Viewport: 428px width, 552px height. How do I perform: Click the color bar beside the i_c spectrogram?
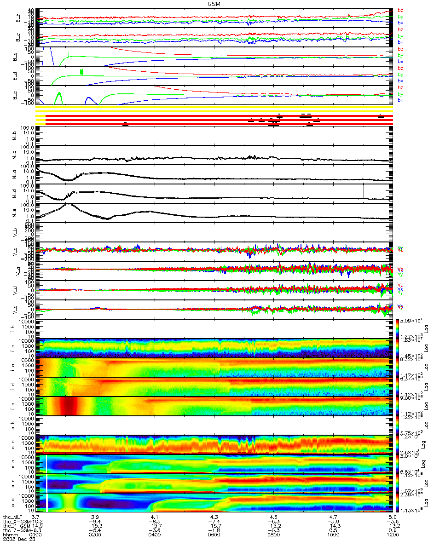pos(398,348)
